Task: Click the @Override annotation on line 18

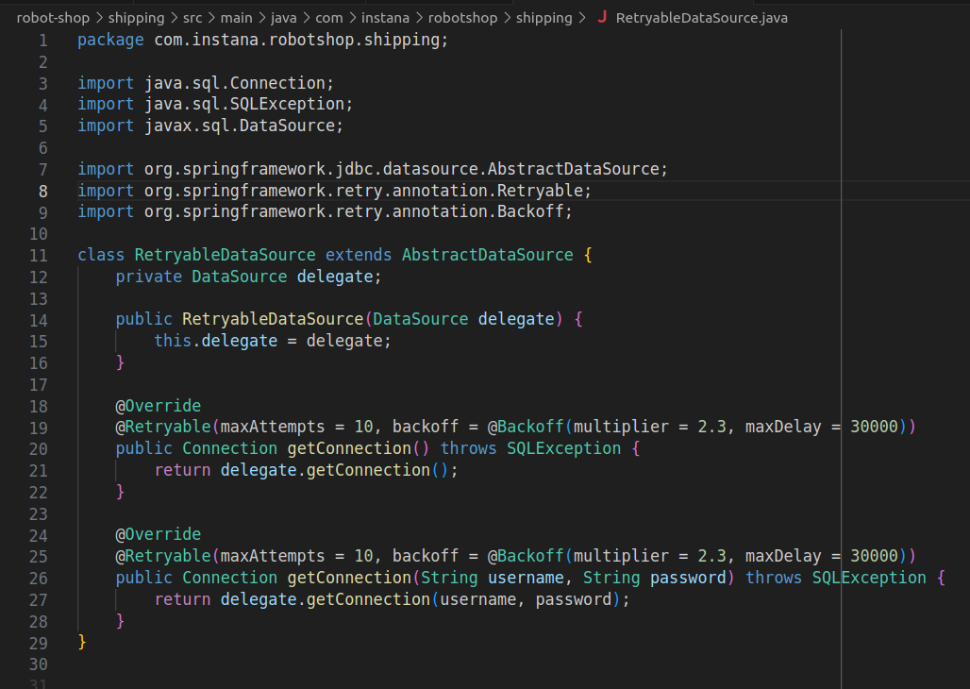Action: (x=159, y=406)
